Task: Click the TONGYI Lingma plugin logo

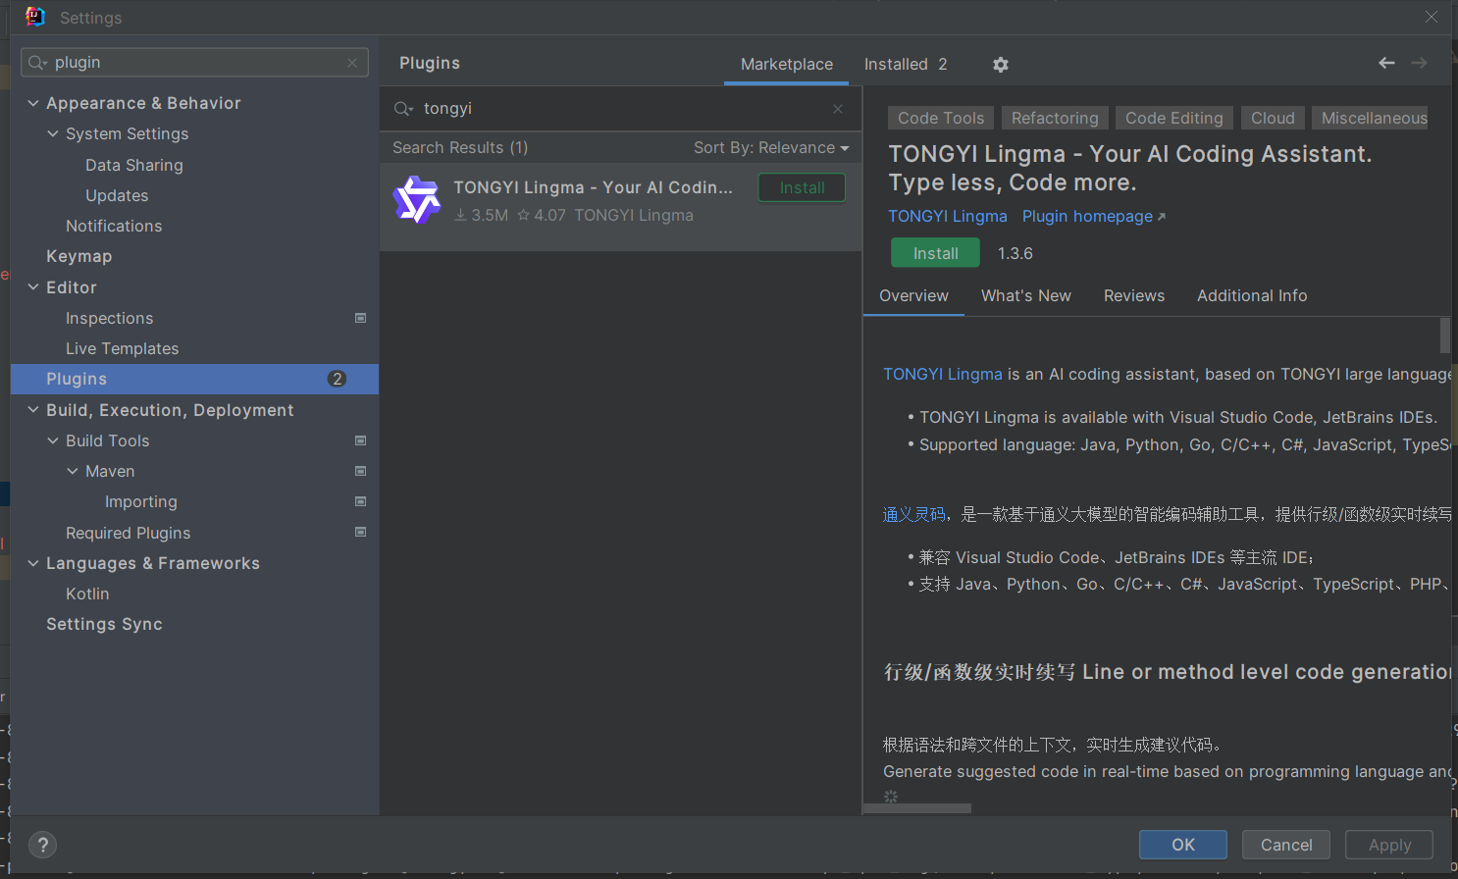Action: (x=417, y=200)
